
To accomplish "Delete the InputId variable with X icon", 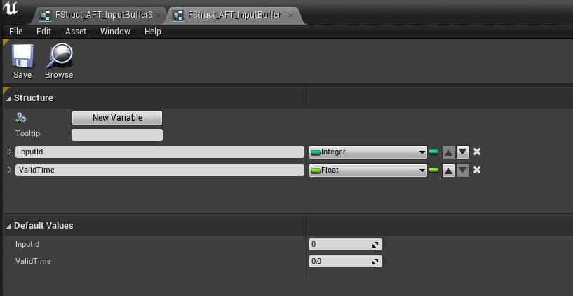I will pos(476,152).
